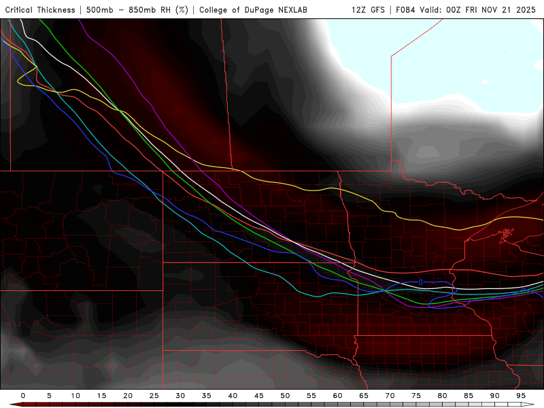Viewport: 544px width, 408px height.
Task: Click the "Critical Thickness" title text
Action: click(x=40, y=10)
